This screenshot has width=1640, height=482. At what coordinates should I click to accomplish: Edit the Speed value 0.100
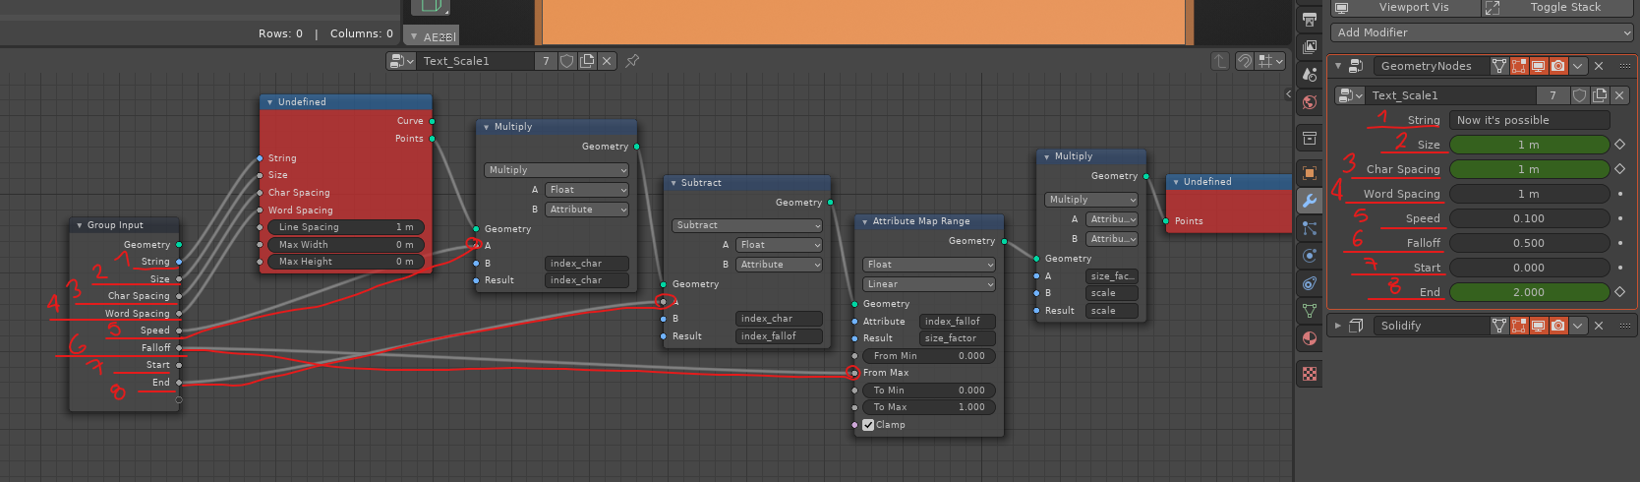click(x=1529, y=218)
